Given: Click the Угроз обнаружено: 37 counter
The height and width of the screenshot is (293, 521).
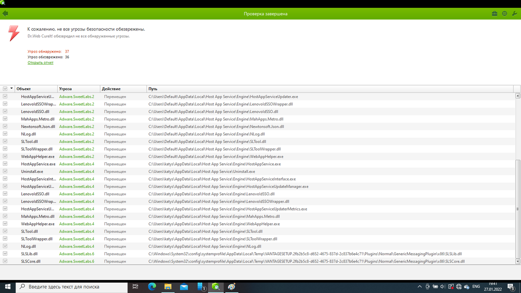Looking at the screenshot, I should tap(48, 52).
